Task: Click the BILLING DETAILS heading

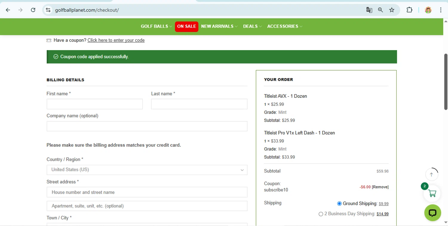Action: point(65,80)
